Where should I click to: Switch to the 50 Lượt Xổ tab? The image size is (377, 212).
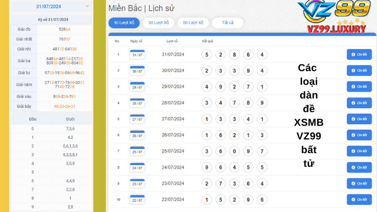pyautogui.click(x=193, y=23)
